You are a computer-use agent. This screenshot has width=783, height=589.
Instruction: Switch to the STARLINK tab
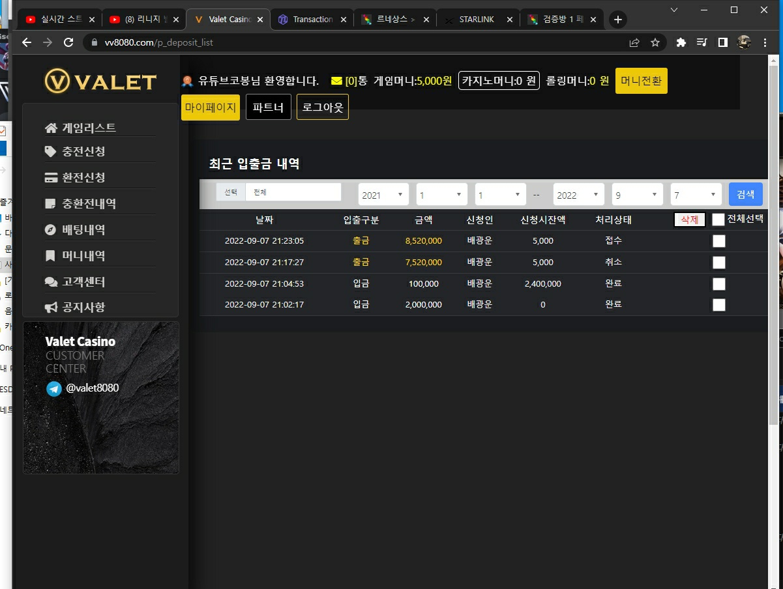pos(479,20)
